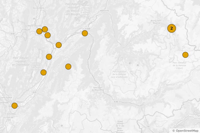
Task: Click the marker east of the Chartreuse park label
Action: click(49, 57)
